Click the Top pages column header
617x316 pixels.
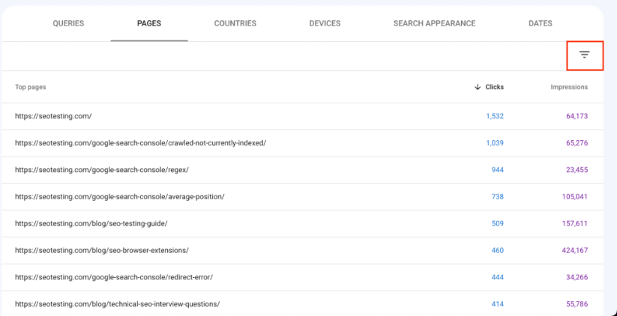30,87
